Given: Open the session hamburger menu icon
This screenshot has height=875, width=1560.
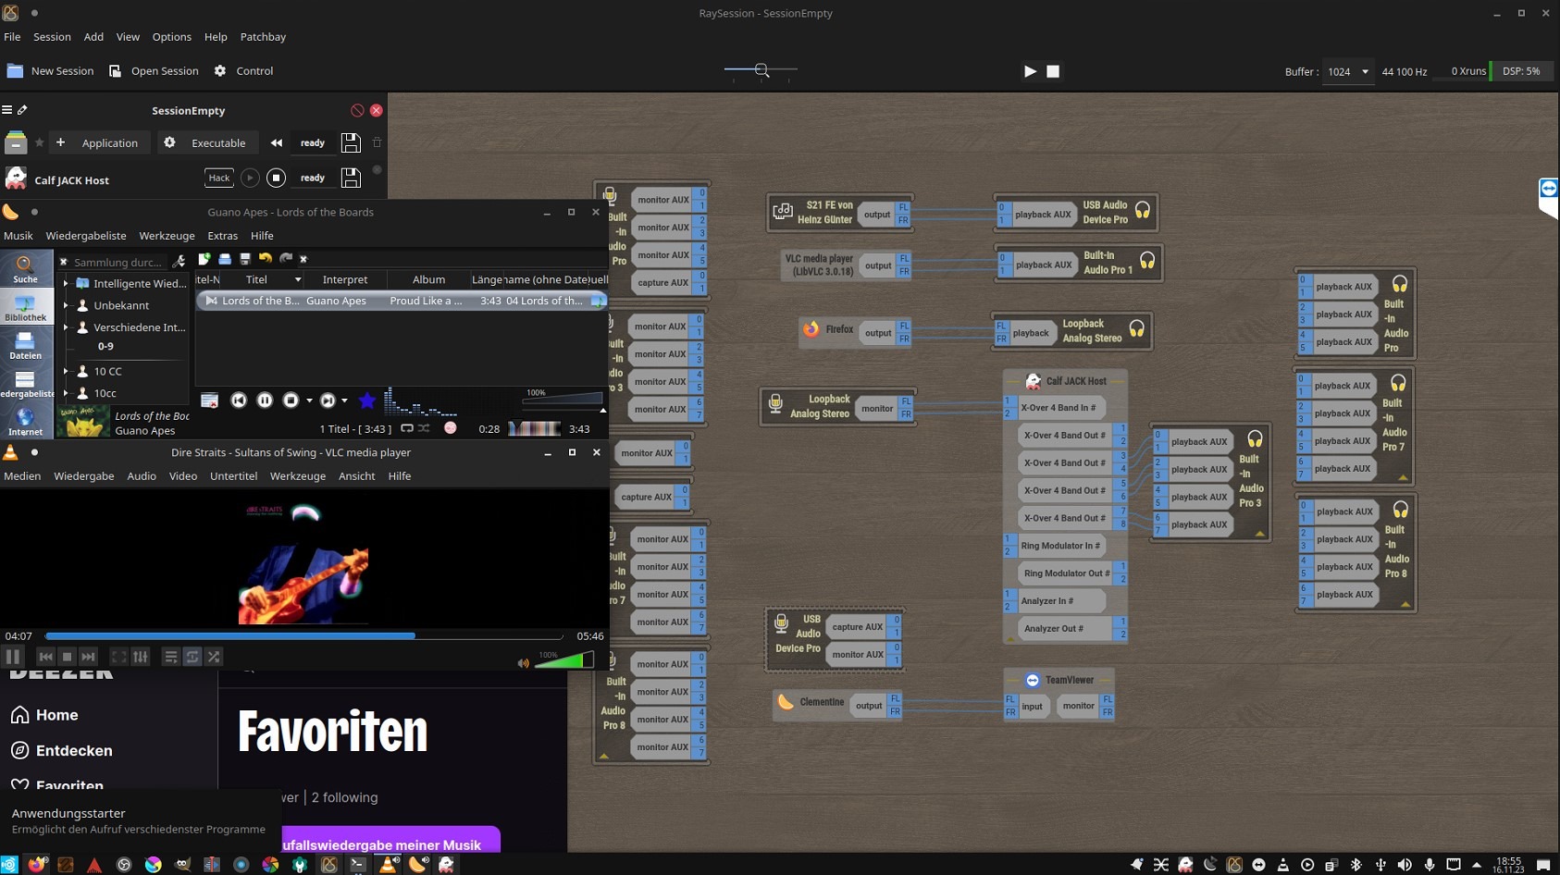Looking at the screenshot, I should tap(7, 110).
